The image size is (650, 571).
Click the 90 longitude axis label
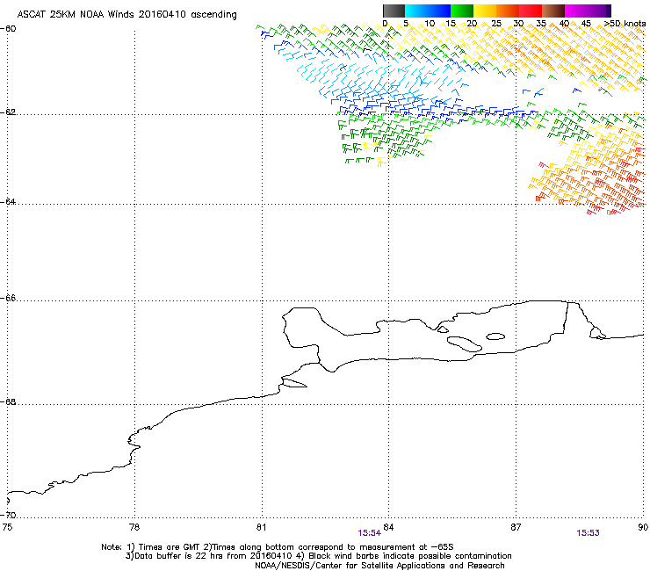tap(643, 527)
